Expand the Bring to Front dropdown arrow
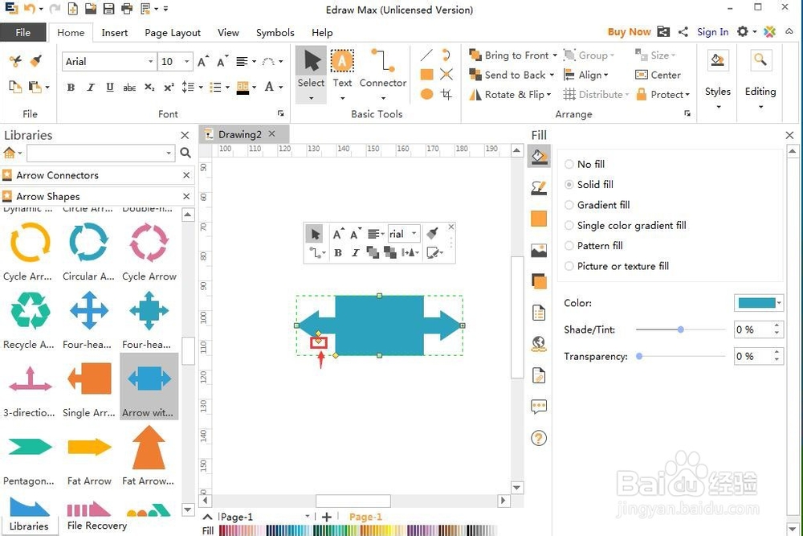The height and width of the screenshot is (536, 803). click(555, 55)
